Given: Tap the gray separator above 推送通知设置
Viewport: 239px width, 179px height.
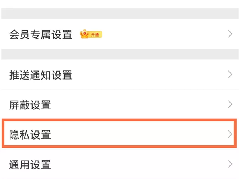Looking at the screenshot, I should pyautogui.click(x=119, y=54).
